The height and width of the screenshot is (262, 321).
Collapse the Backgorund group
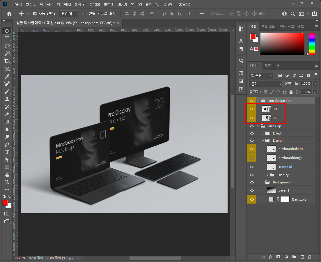[263, 182]
